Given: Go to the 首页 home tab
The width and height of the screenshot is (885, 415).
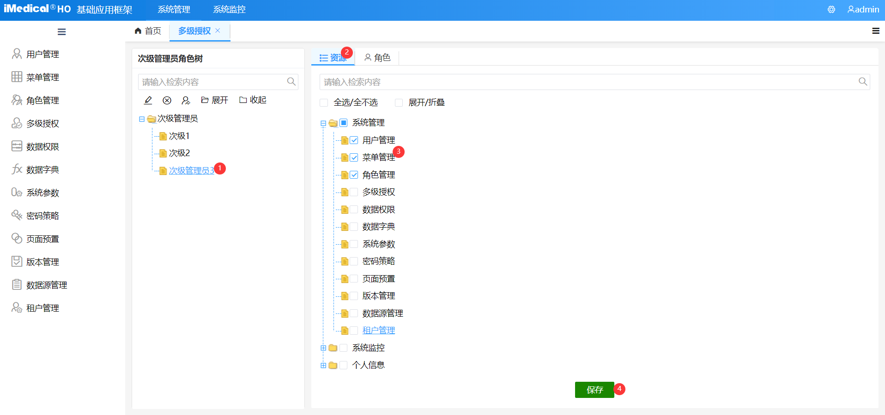Looking at the screenshot, I should 148,31.
